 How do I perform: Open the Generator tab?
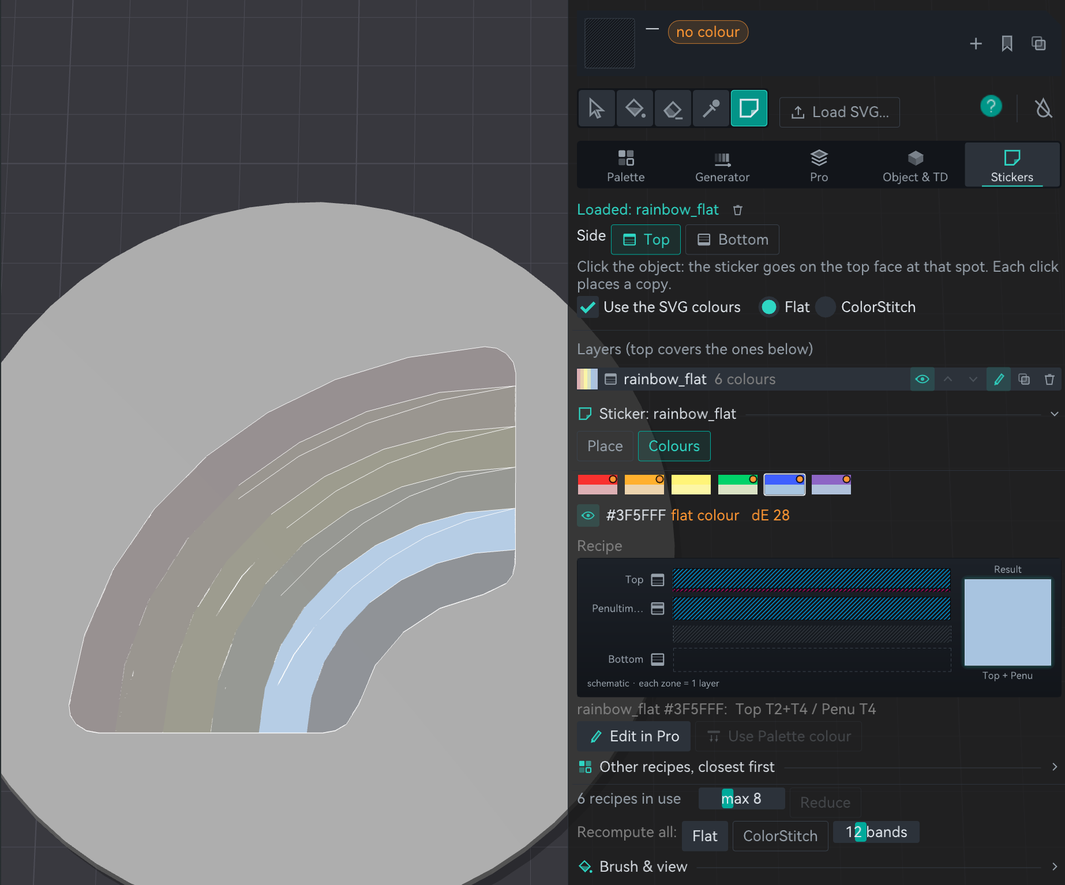[x=722, y=166]
